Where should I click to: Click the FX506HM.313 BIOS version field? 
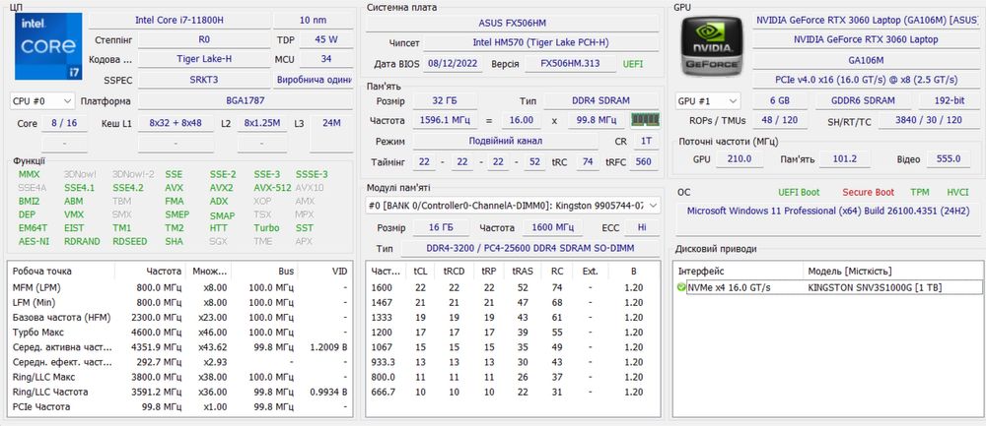570,63
